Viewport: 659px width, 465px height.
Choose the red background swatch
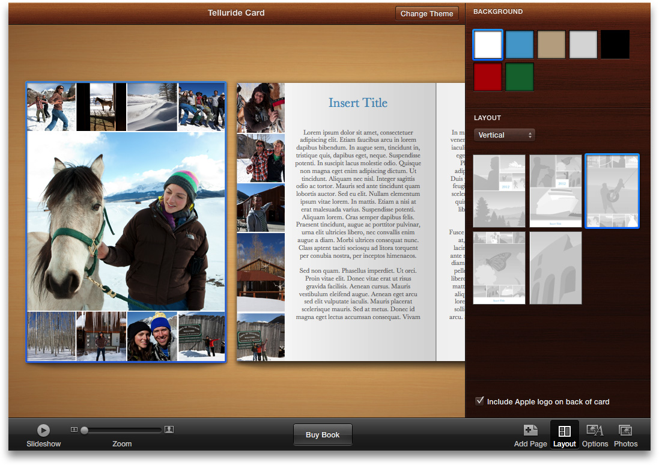(x=488, y=77)
